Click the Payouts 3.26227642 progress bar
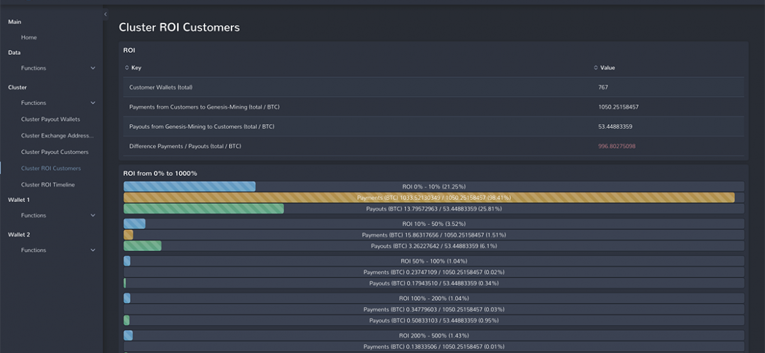The image size is (765, 353). click(x=433, y=246)
